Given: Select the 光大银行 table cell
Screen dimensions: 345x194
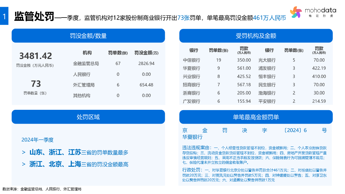Looking at the screenshot, I should [267, 60].
